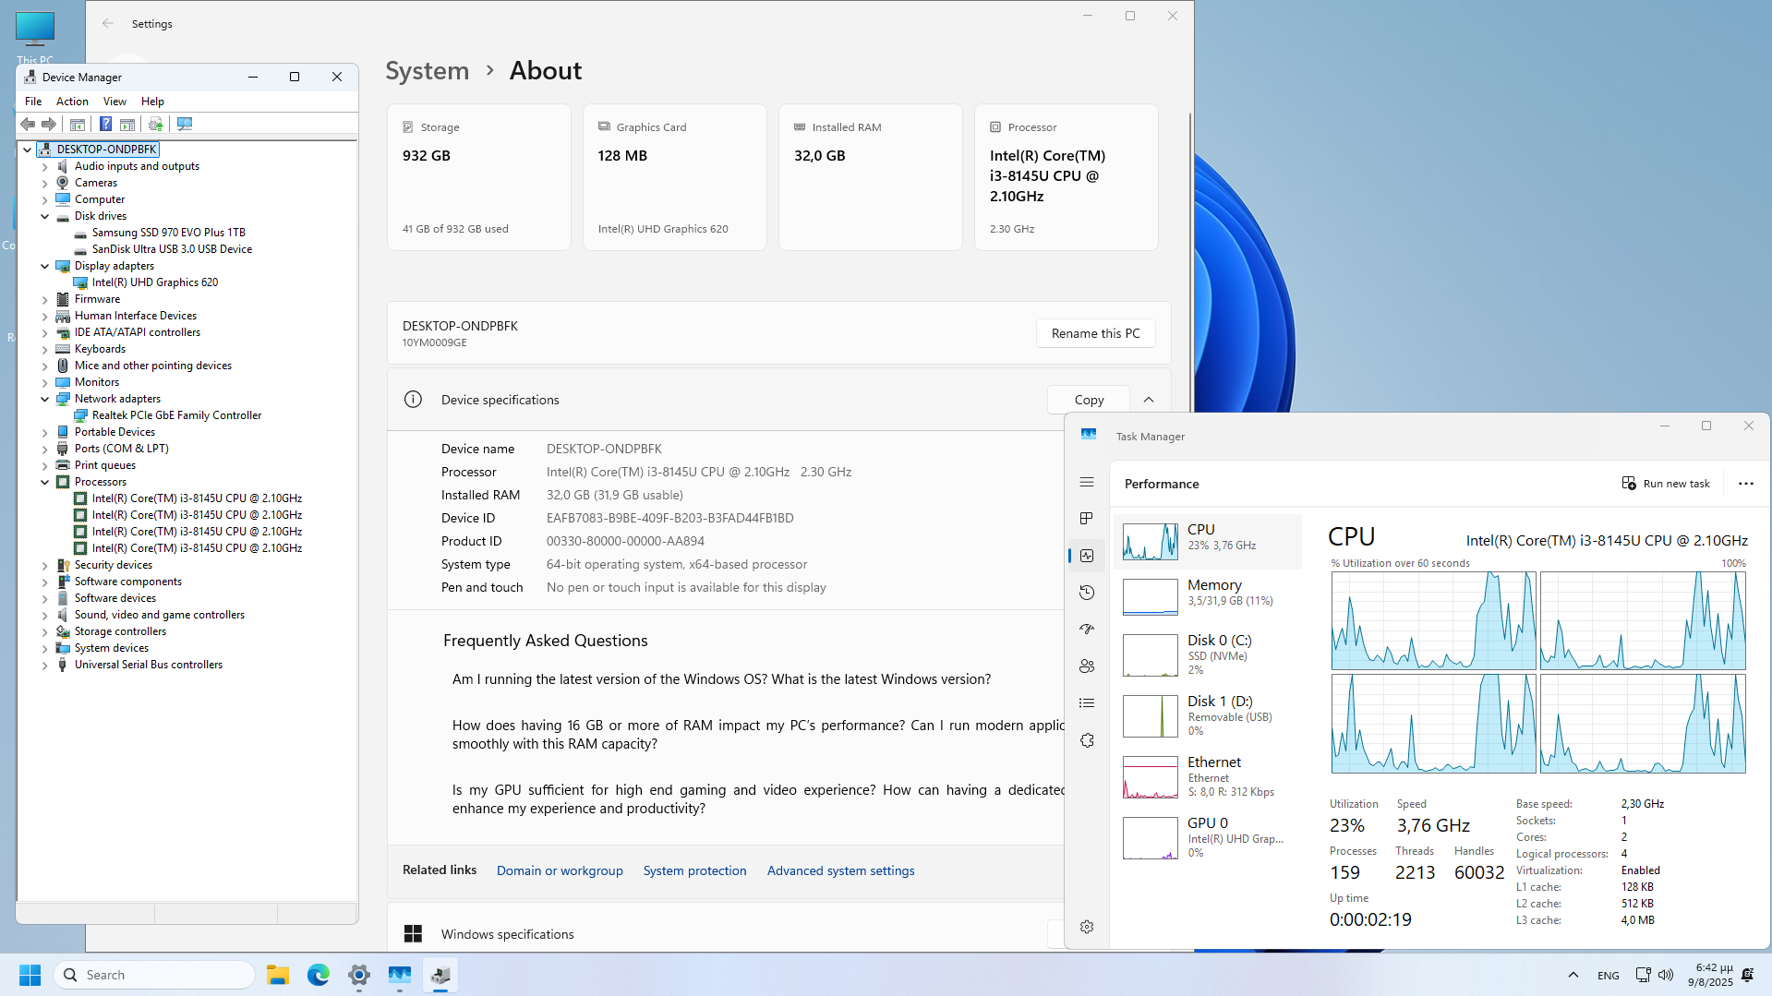Open View menu in Device Manager
This screenshot has width=1772, height=996.
(x=115, y=102)
